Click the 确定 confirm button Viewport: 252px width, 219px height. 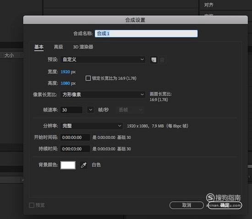tap(225, 205)
